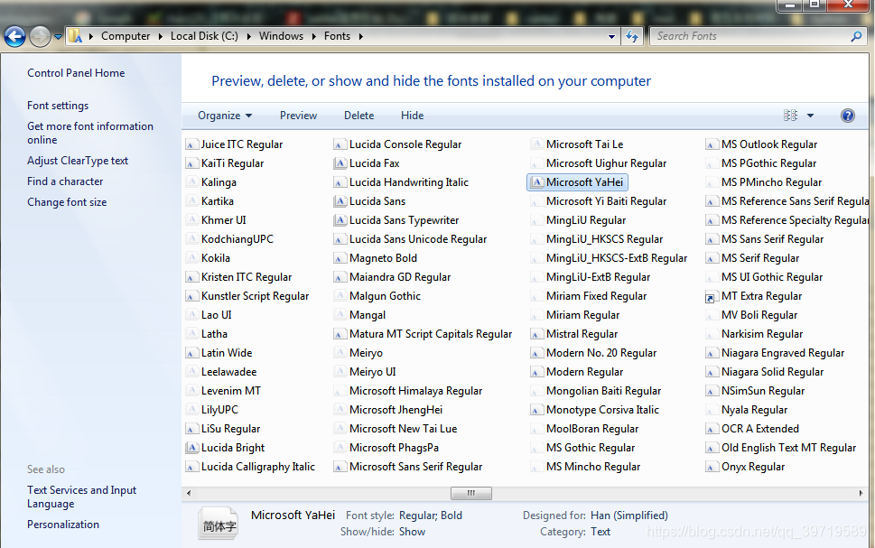875x548 pixels.
Task: Select the KaiTi Regular font icon
Action: [192, 163]
